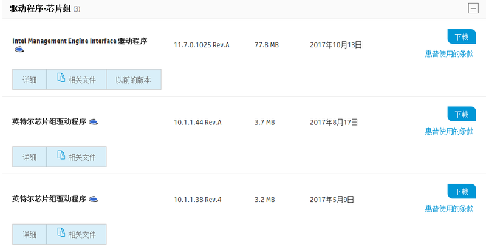Download Intel Management Engine Interface driver
The width and height of the screenshot is (486, 247).
point(461,37)
